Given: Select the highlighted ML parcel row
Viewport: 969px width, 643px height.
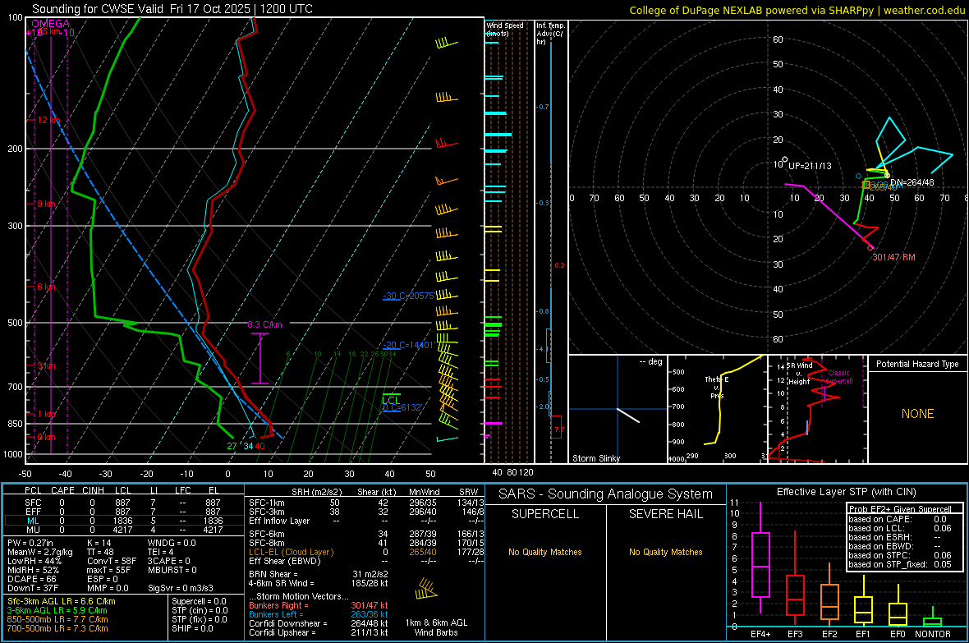Looking at the screenshot, I should pos(122,521).
